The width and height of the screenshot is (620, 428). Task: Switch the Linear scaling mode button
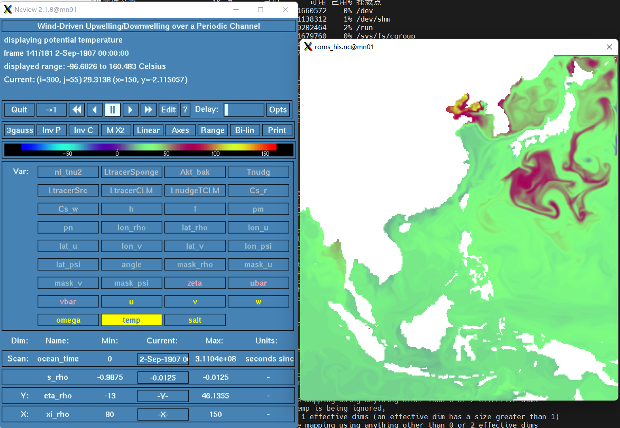point(148,130)
